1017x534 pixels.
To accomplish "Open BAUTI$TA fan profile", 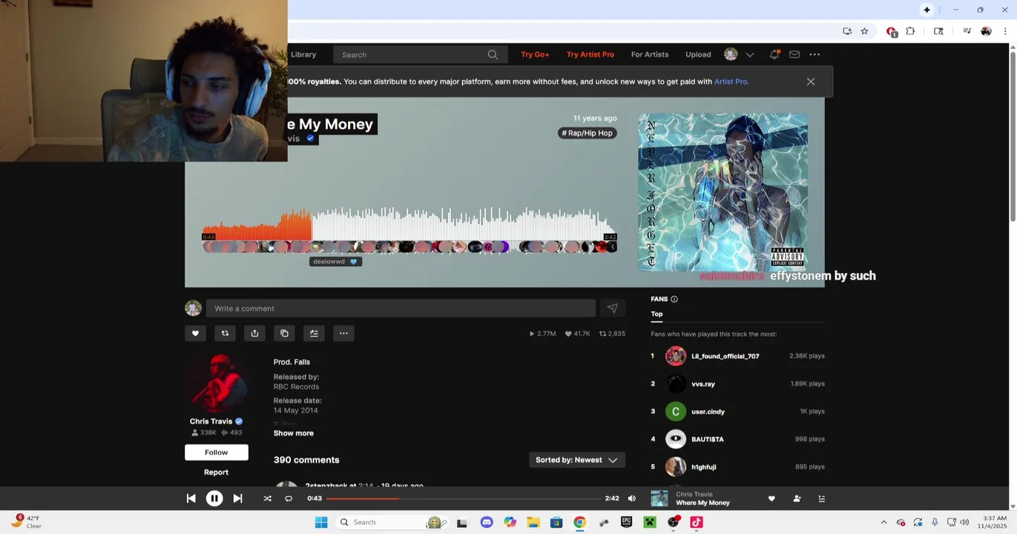I will 707,439.
